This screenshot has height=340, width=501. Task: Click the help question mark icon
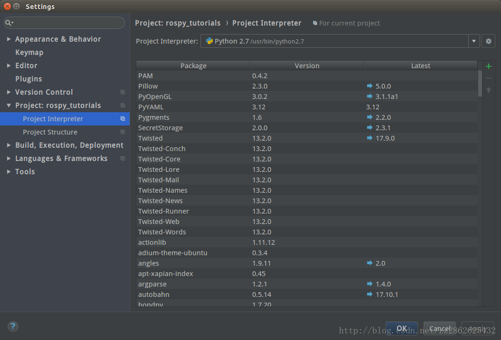point(13,326)
